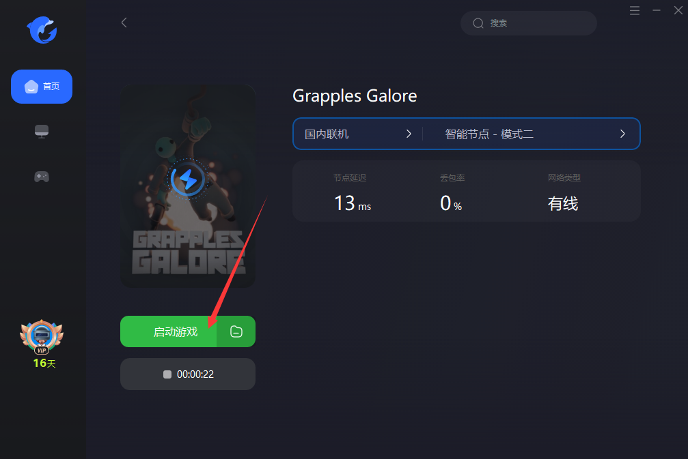The image size is (688, 459).
Task: Click the magnifier search icon
Action: tap(478, 23)
